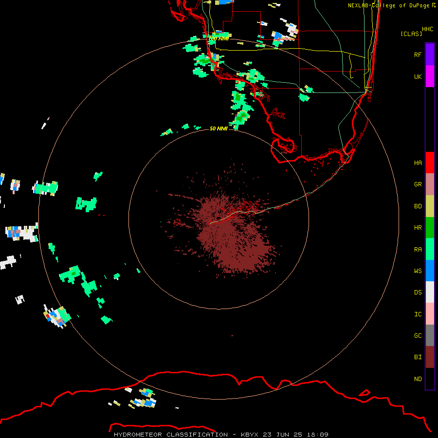This screenshot has width=438, height=438.
Task: Click the 'HYDROMETEOR CLASSIFICATION - KBYX' title text
Action: tap(186, 435)
